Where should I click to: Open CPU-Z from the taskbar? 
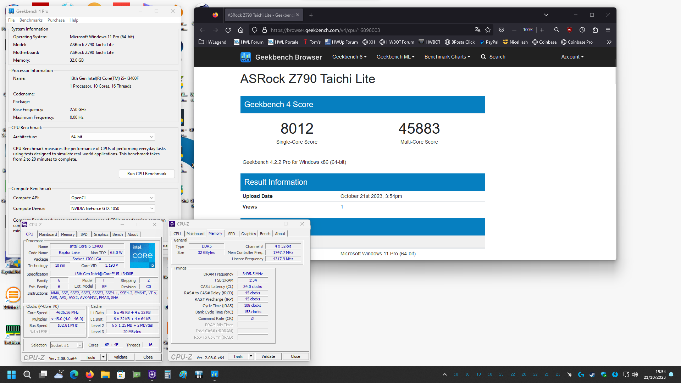[152, 374]
